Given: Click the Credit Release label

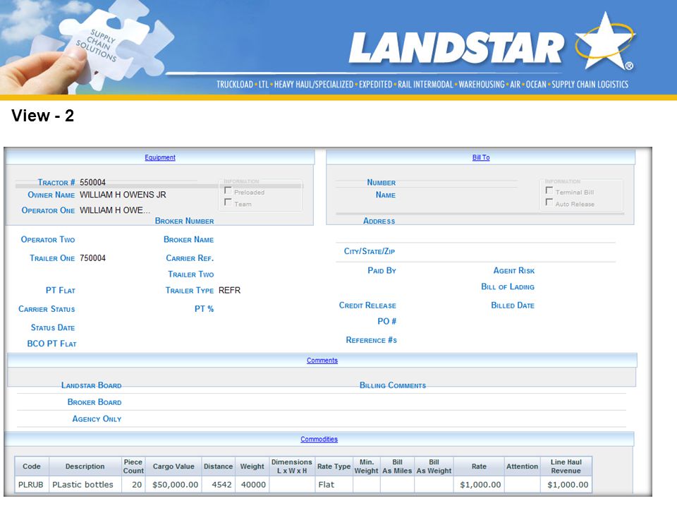Looking at the screenshot, I should click(367, 306).
